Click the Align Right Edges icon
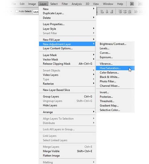Image resolution: width=149 pixels, height=164 pixels. click(112, 11)
